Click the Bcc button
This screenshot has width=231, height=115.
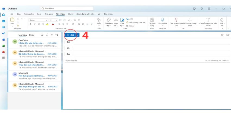(x=68, y=54)
